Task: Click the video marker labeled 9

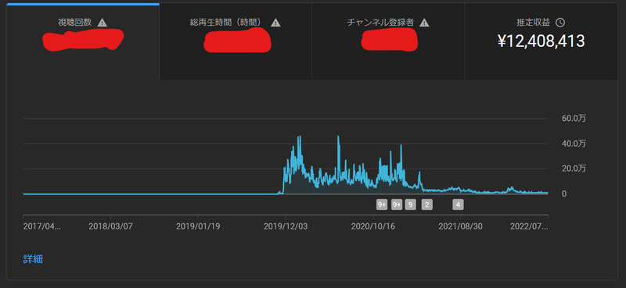Action: tap(410, 204)
